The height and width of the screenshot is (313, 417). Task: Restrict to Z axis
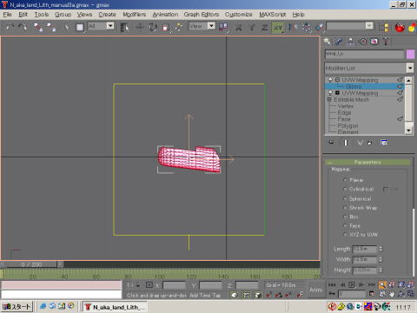coord(265,27)
